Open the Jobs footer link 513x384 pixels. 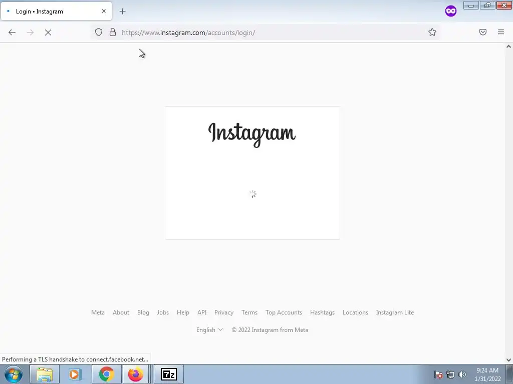tap(163, 312)
